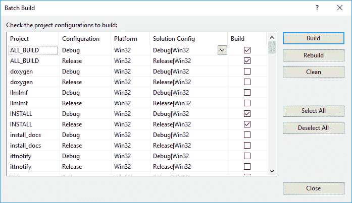This screenshot has height=203, width=352.
Task: Click scrollbar down arrow in project list
Action: click(272, 171)
